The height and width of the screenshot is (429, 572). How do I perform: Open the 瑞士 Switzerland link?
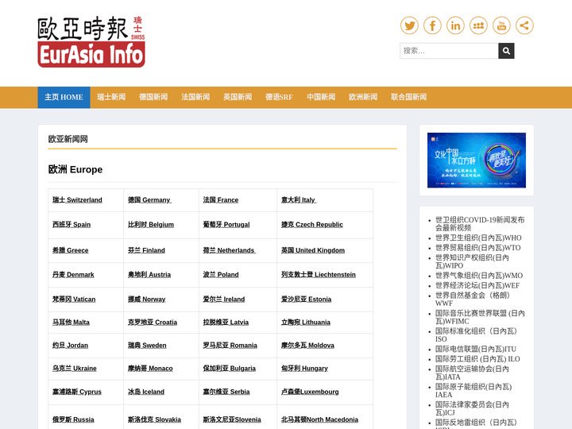(x=77, y=200)
